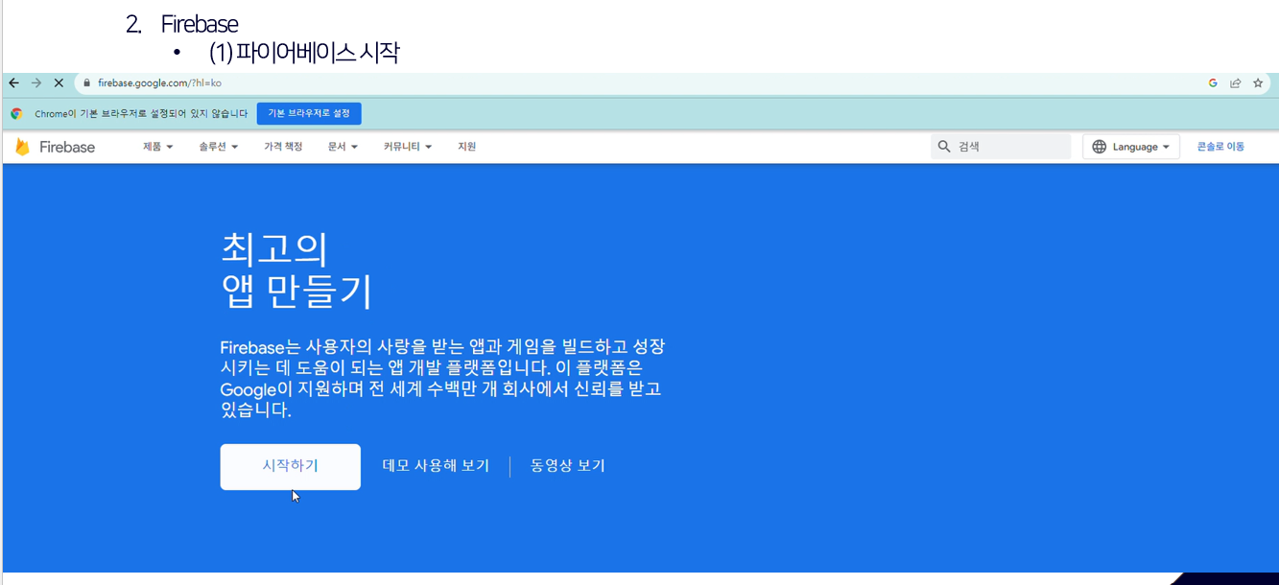Open the 가격 책정 page
The image size is (1279, 585).
click(283, 147)
